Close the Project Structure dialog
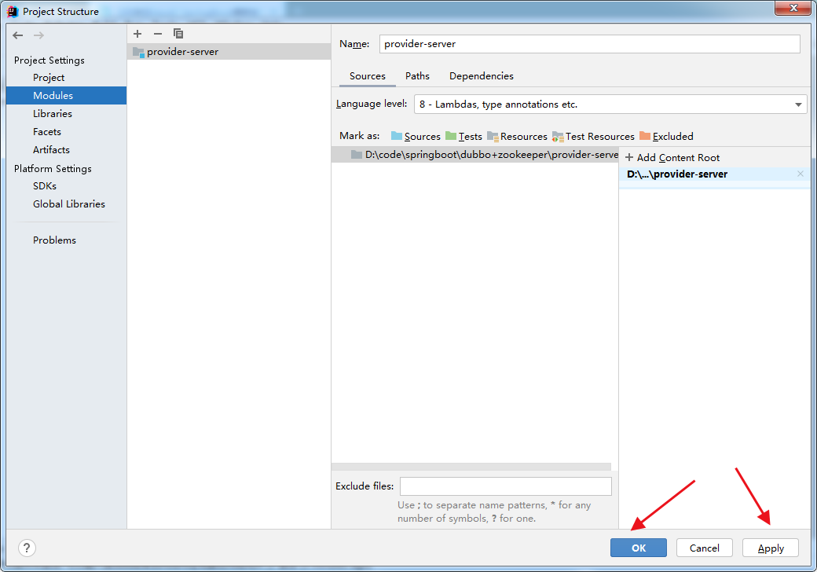The height and width of the screenshot is (572, 817). click(x=793, y=8)
